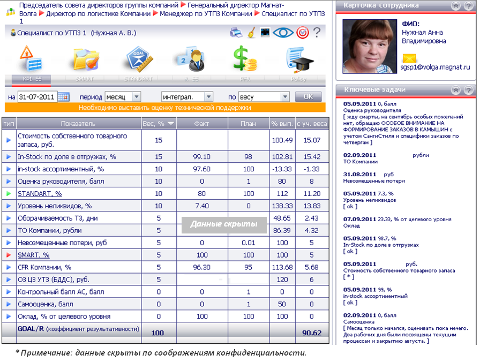Open the период месяц dropdown

click(x=123, y=97)
